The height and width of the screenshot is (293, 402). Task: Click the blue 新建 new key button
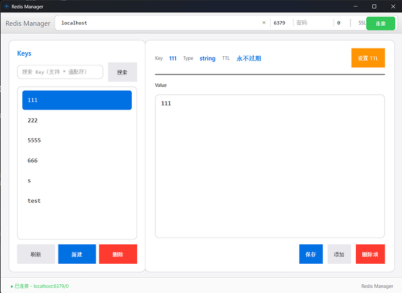click(77, 254)
